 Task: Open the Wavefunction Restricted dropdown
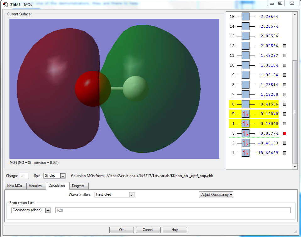coord(132,195)
